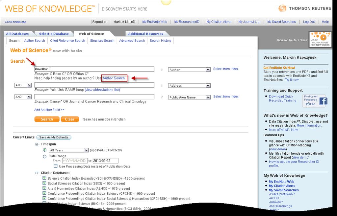Follow the Author Search help link

click(x=114, y=78)
